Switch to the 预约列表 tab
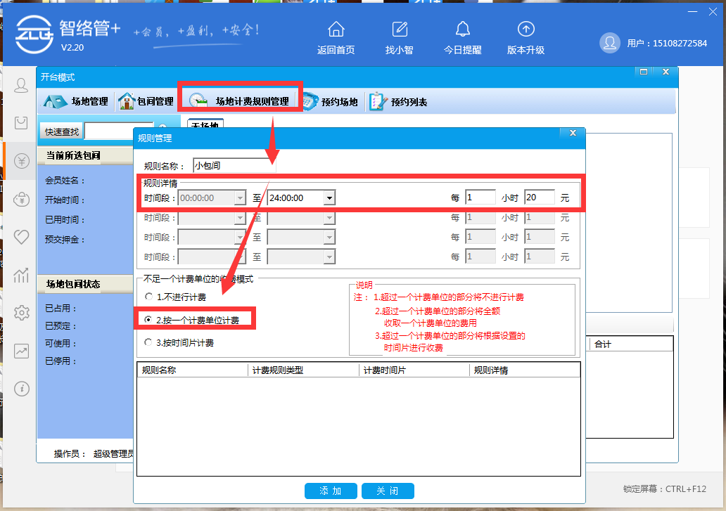This screenshot has height=511, width=726. tap(398, 102)
